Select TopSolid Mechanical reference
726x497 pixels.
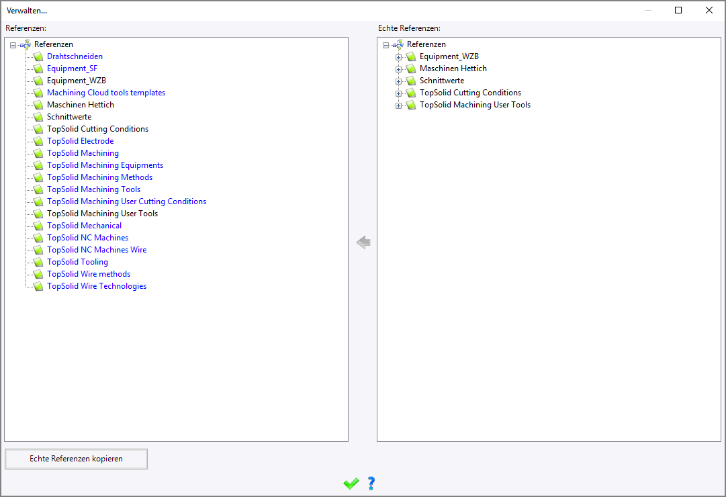[84, 226]
